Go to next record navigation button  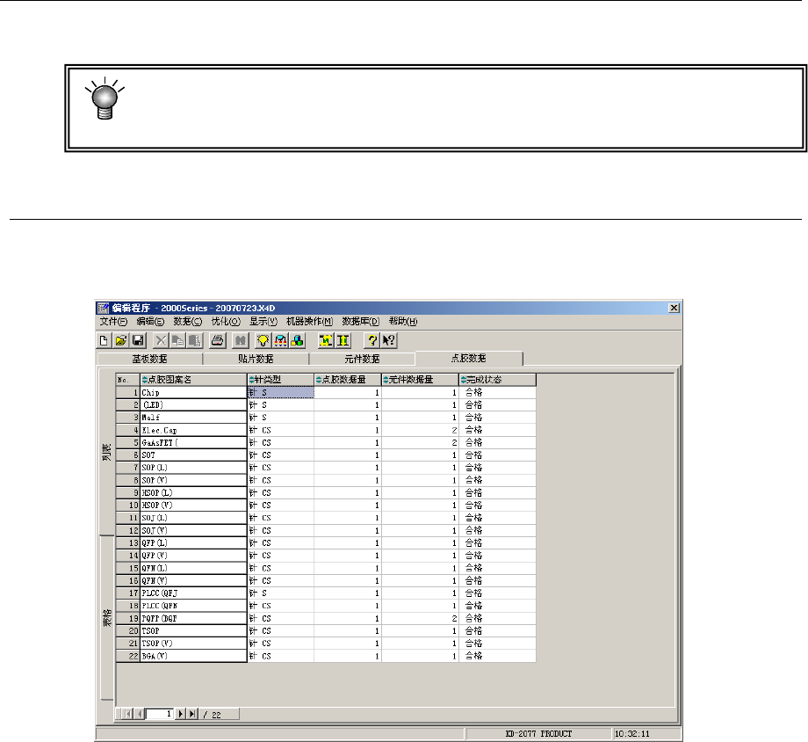click(x=180, y=714)
